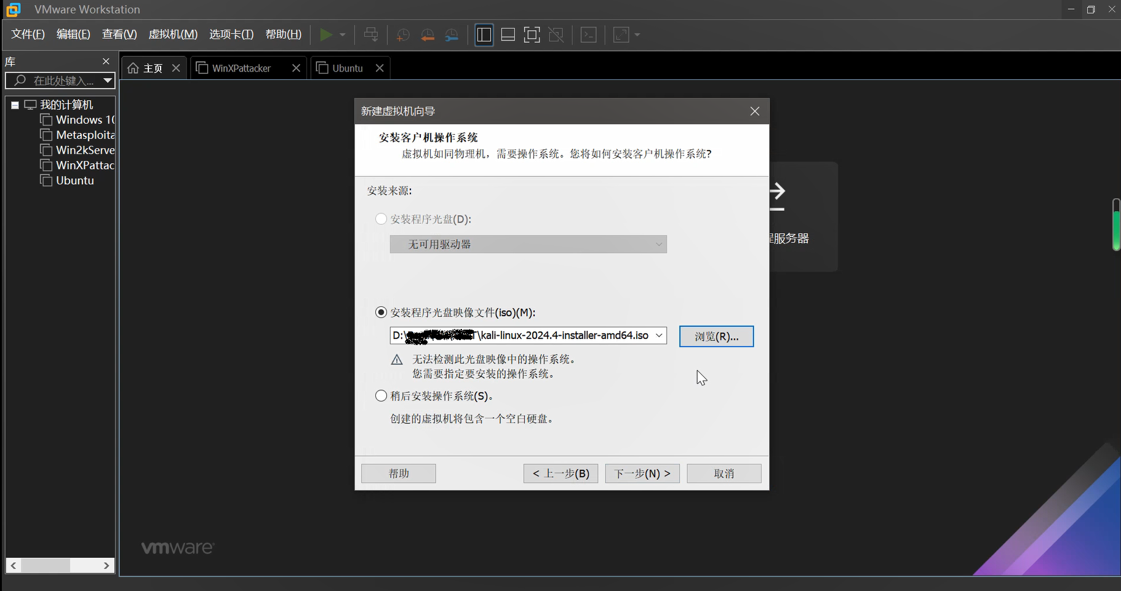Image resolution: width=1121 pixels, height=591 pixels.
Task: Click the Unity mode toolbar icon
Action: (556, 35)
